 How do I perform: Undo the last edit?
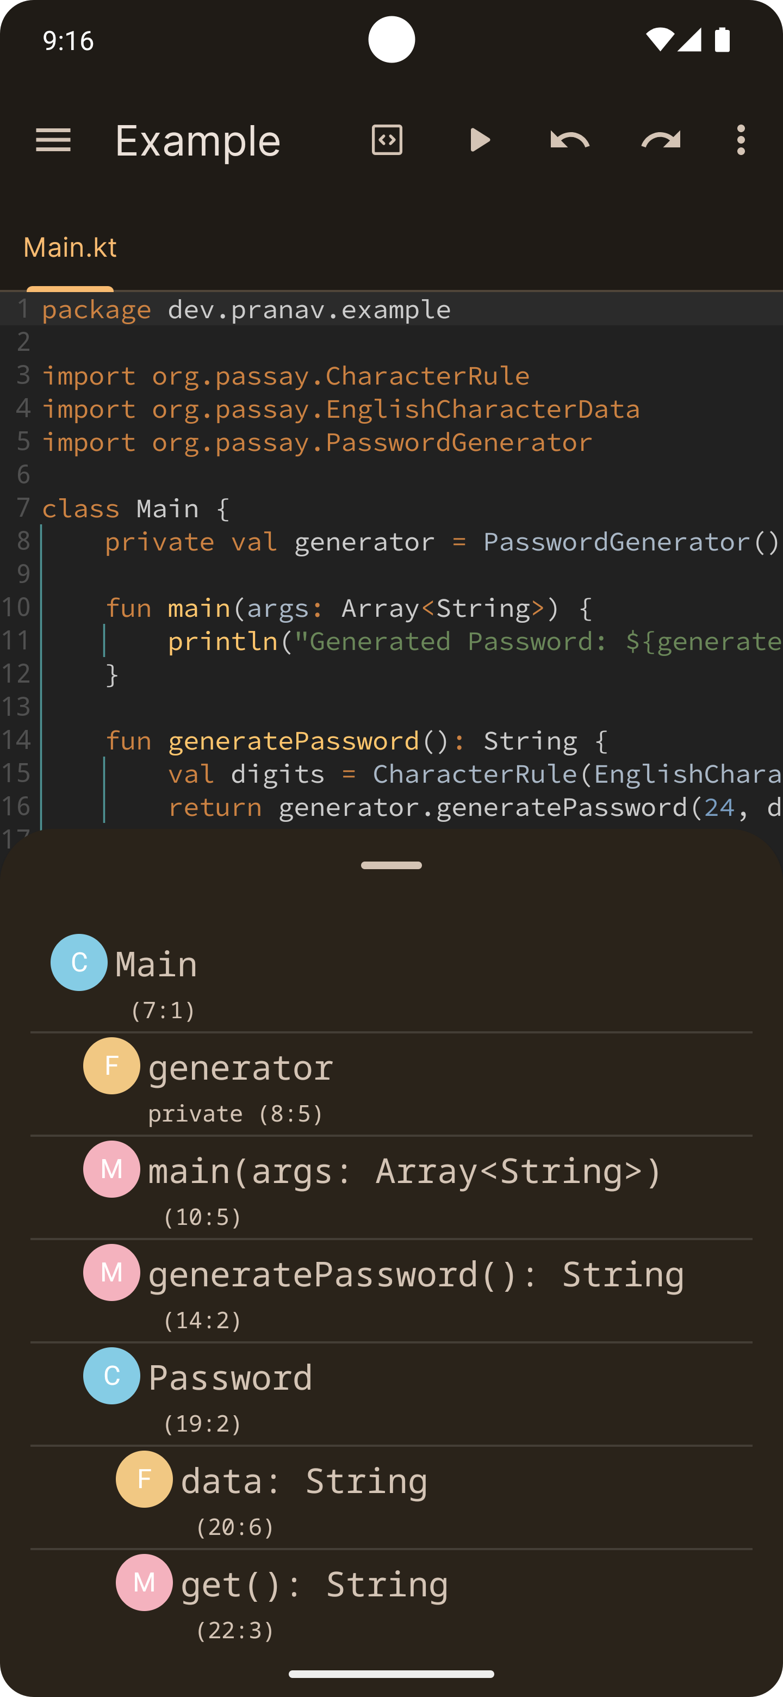click(x=570, y=140)
